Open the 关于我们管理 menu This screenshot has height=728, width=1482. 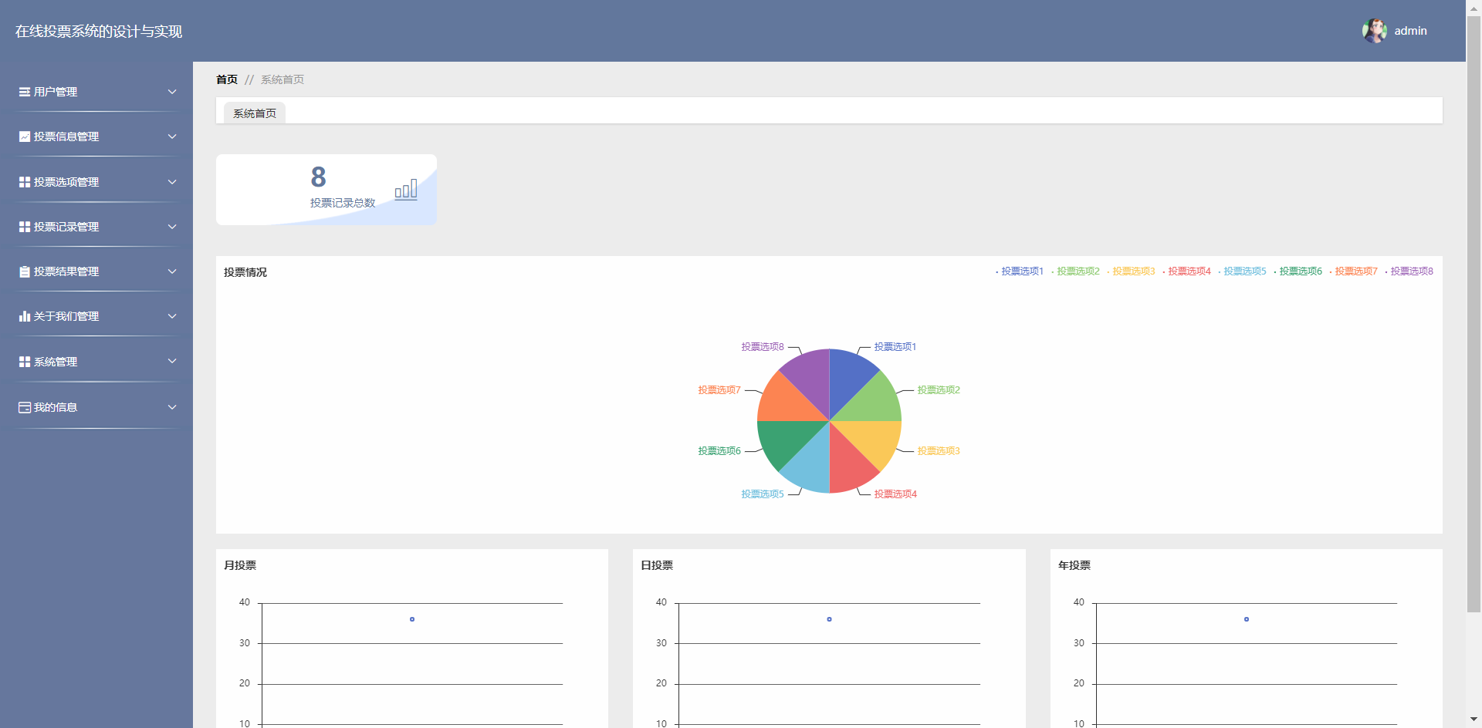[96, 316]
